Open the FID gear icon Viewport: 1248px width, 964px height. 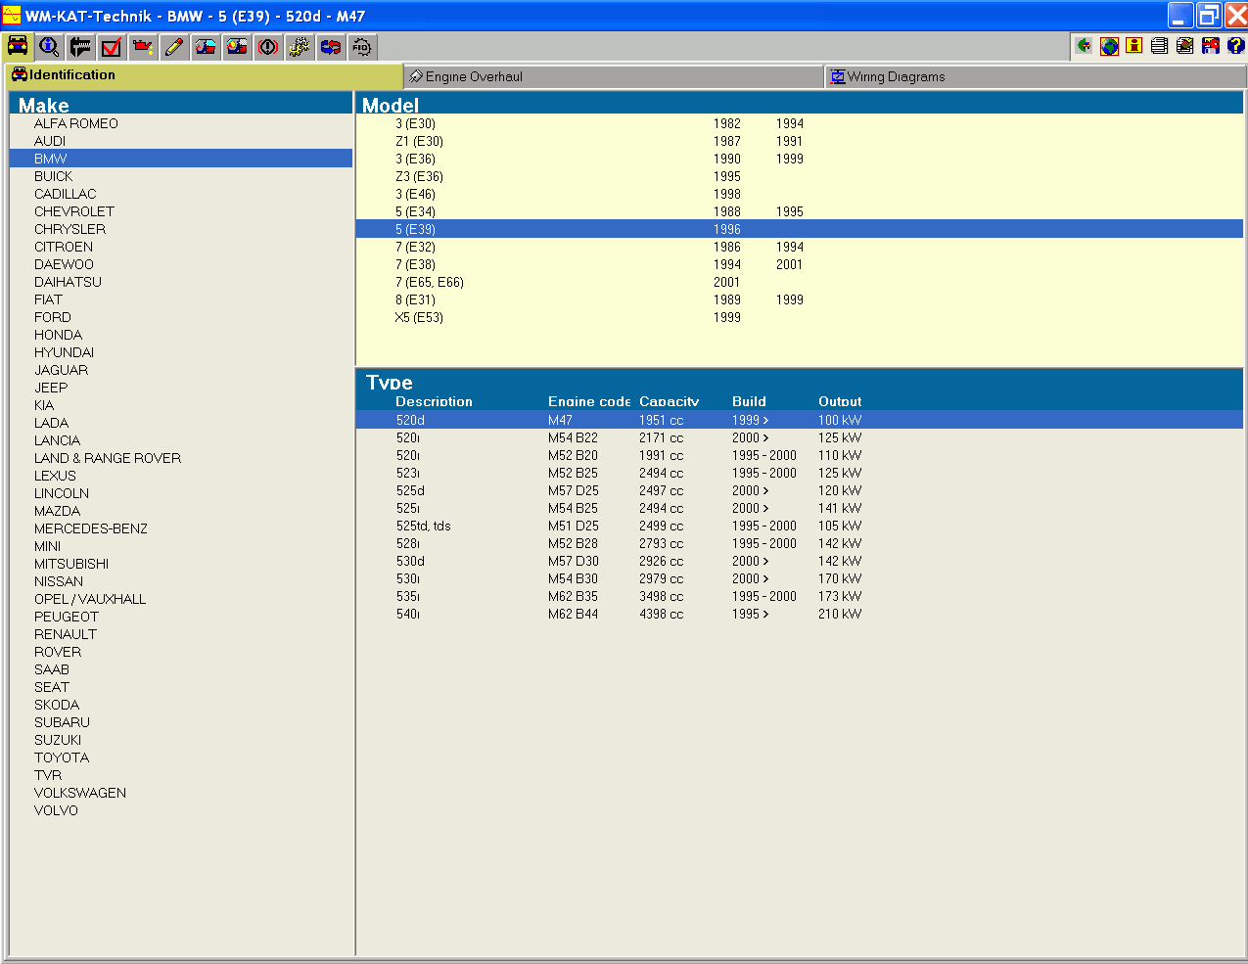tap(362, 46)
